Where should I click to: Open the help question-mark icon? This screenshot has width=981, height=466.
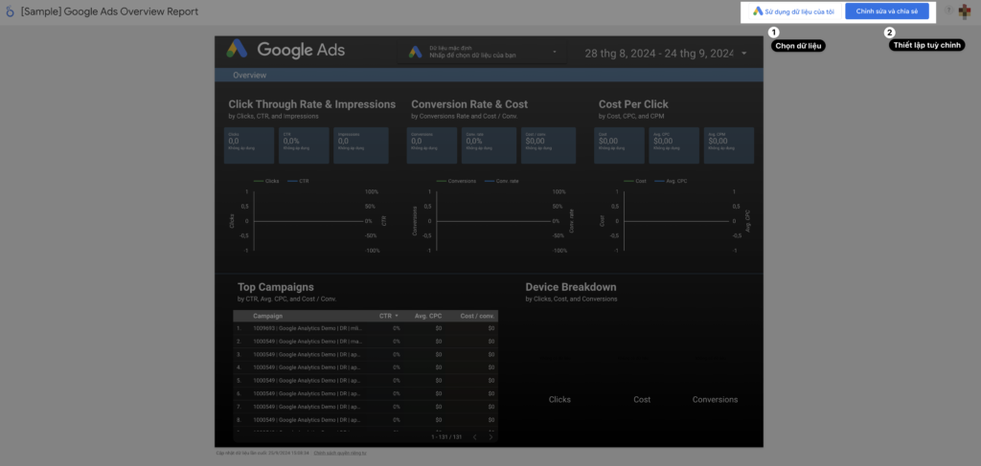[x=949, y=11]
